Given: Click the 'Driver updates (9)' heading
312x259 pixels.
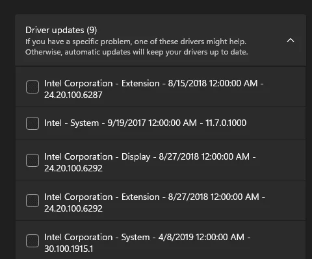Looking at the screenshot, I should (x=61, y=31).
